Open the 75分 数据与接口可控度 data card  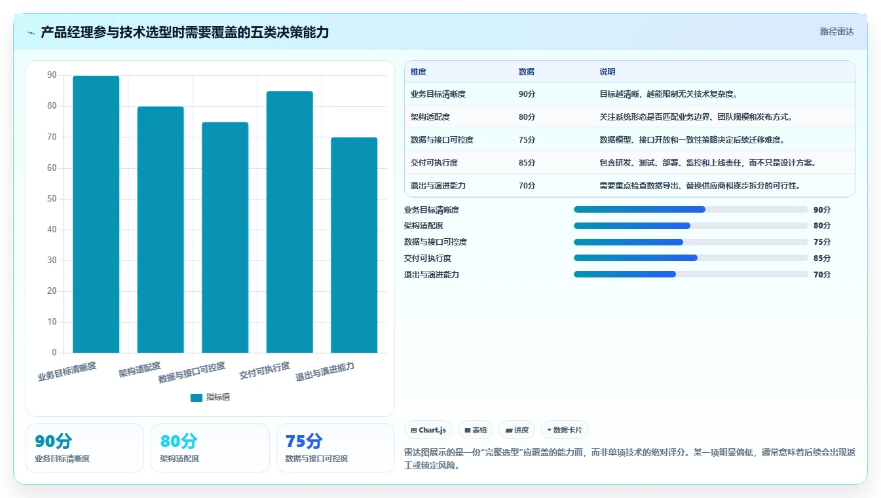tap(335, 448)
